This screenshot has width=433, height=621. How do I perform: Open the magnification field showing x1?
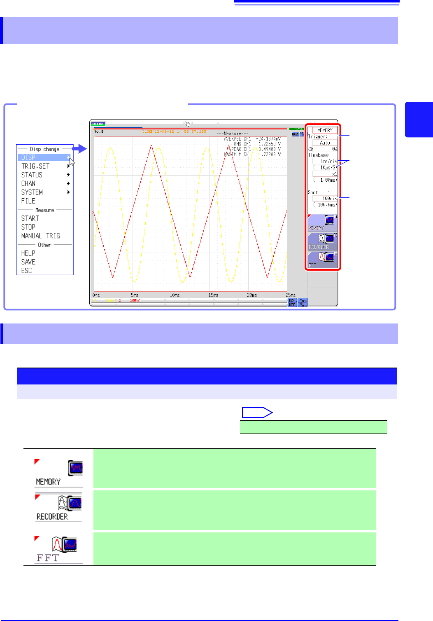(x=325, y=173)
